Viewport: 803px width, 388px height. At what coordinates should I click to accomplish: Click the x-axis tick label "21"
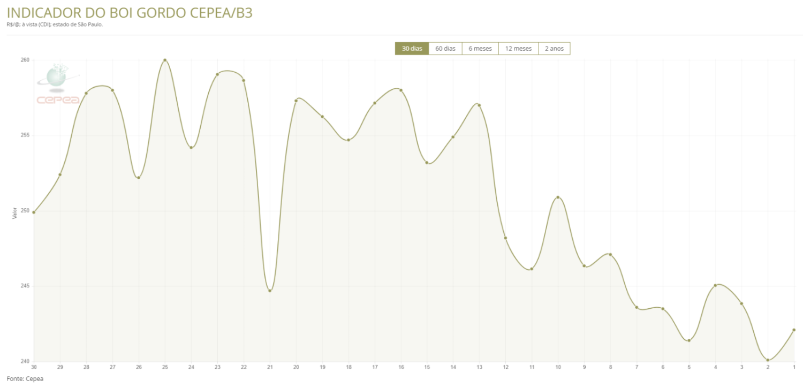click(x=270, y=367)
